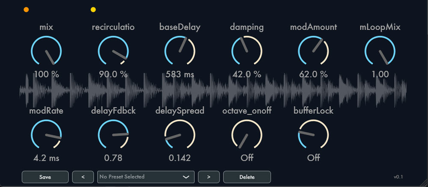Click the mLoopMix label

coord(380,27)
